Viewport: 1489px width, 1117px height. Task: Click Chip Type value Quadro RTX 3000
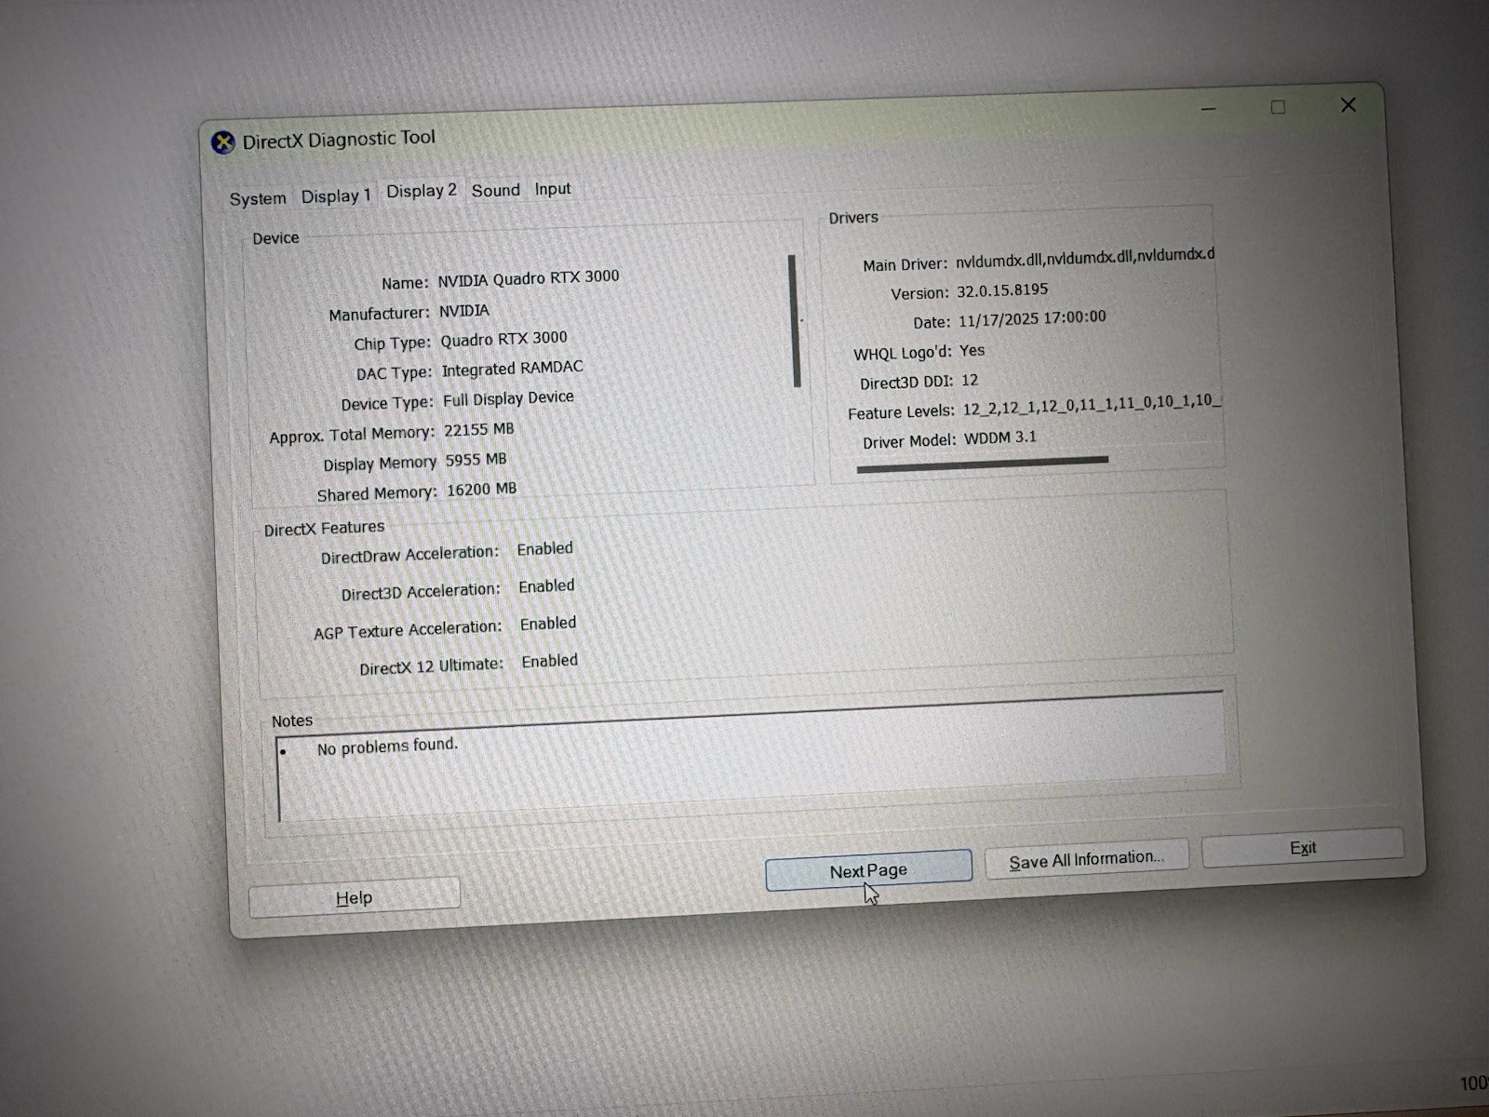503,339
